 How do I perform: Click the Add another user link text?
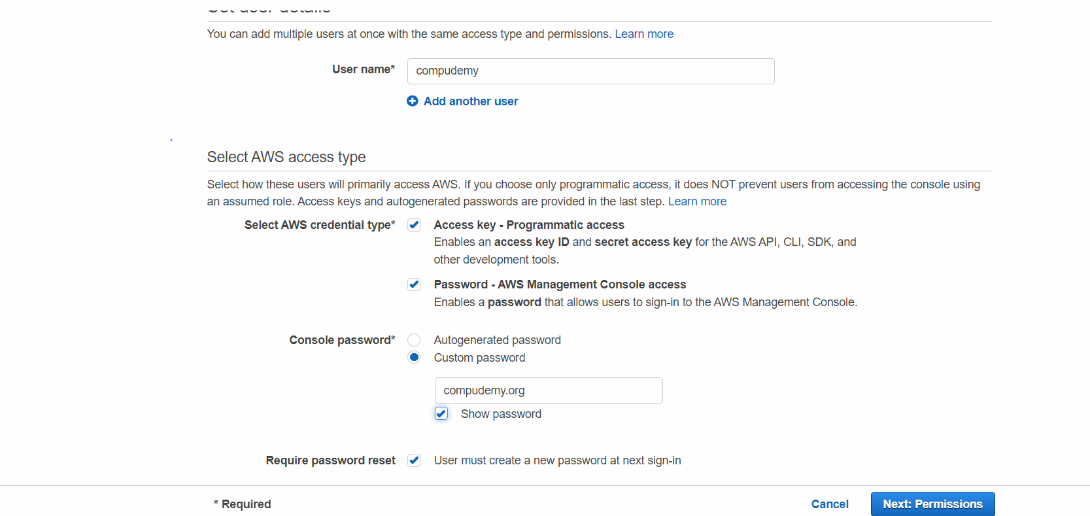pos(471,101)
